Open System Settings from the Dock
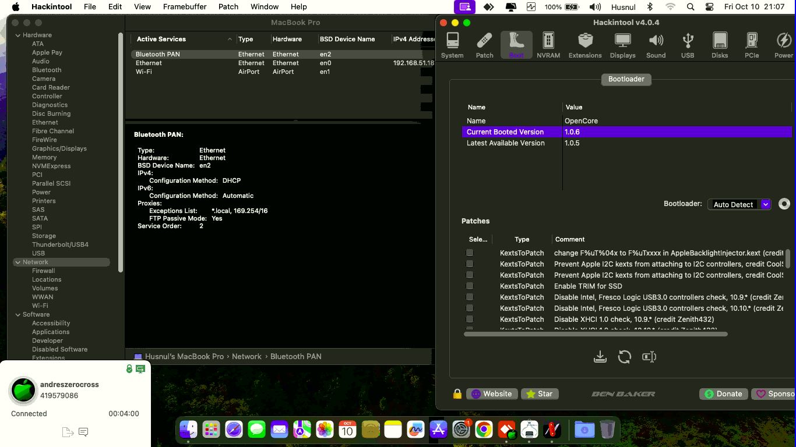 (461, 430)
